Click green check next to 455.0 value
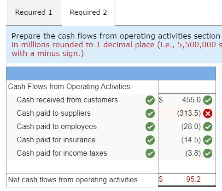Screen dimensions: 222x191 208,100
